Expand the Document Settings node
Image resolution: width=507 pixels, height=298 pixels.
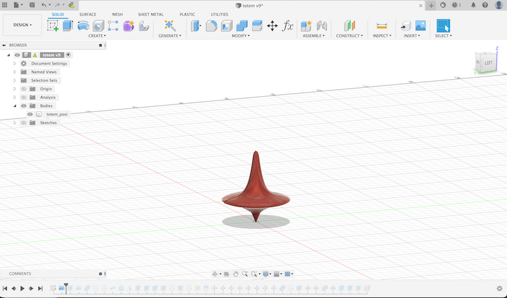tap(15, 64)
